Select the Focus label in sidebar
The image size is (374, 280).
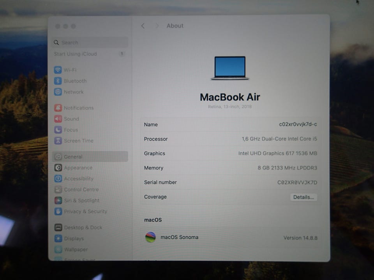(x=71, y=130)
